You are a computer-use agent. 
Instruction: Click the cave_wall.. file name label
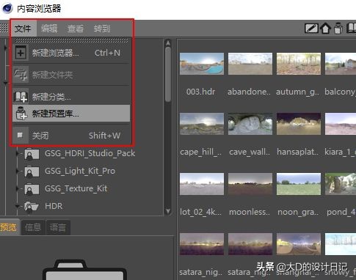pyautogui.click(x=250, y=152)
